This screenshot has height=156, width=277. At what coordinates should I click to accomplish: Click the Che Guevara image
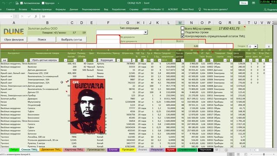click(87, 106)
